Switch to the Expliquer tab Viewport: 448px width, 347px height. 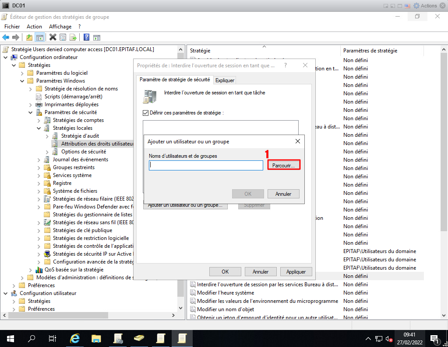point(225,80)
